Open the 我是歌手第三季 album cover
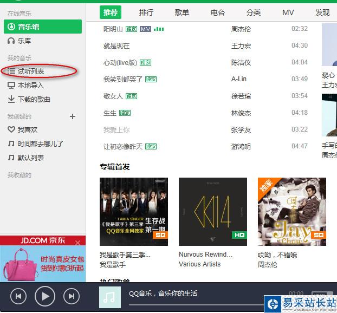Image resolution: width=337 pixels, height=313 pixels. (x=134, y=212)
